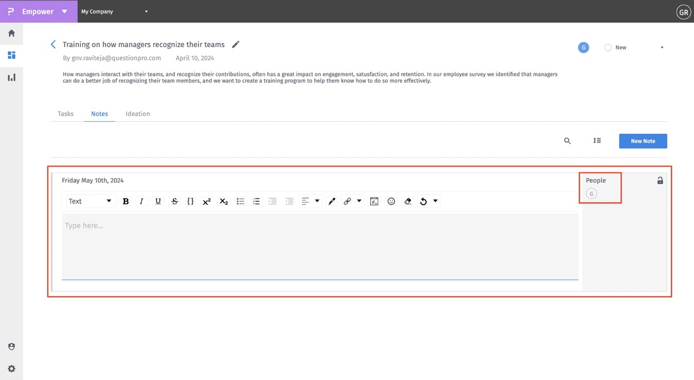694x380 pixels.
Task: Switch to the Ideation tab
Action: point(137,114)
